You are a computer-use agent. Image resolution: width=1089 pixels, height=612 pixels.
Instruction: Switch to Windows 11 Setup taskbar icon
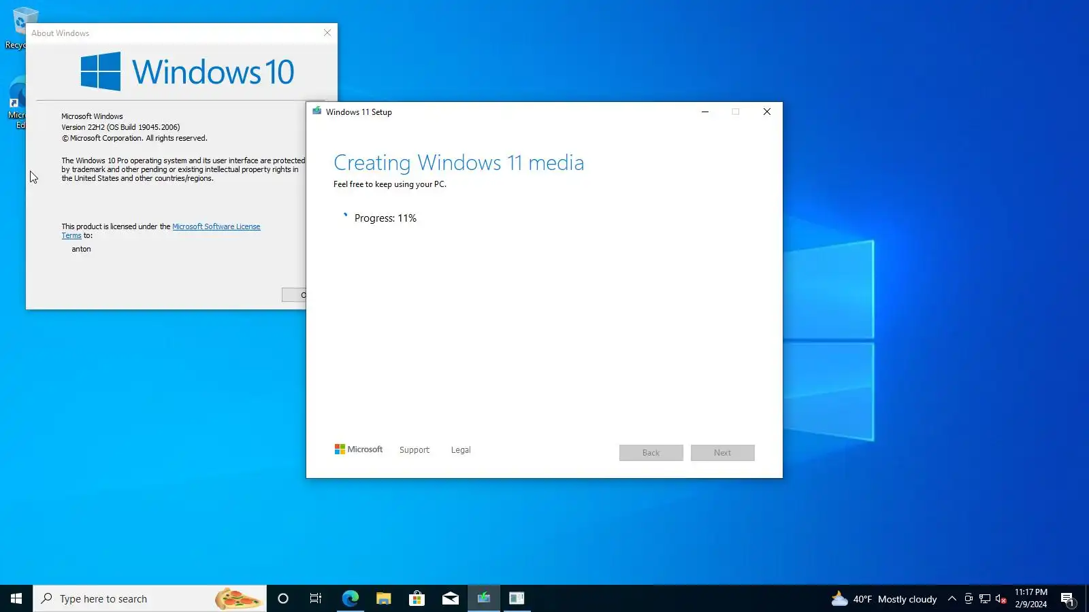tap(484, 598)
